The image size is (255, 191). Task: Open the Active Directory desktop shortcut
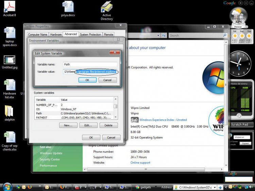click(x=107, y=11)
